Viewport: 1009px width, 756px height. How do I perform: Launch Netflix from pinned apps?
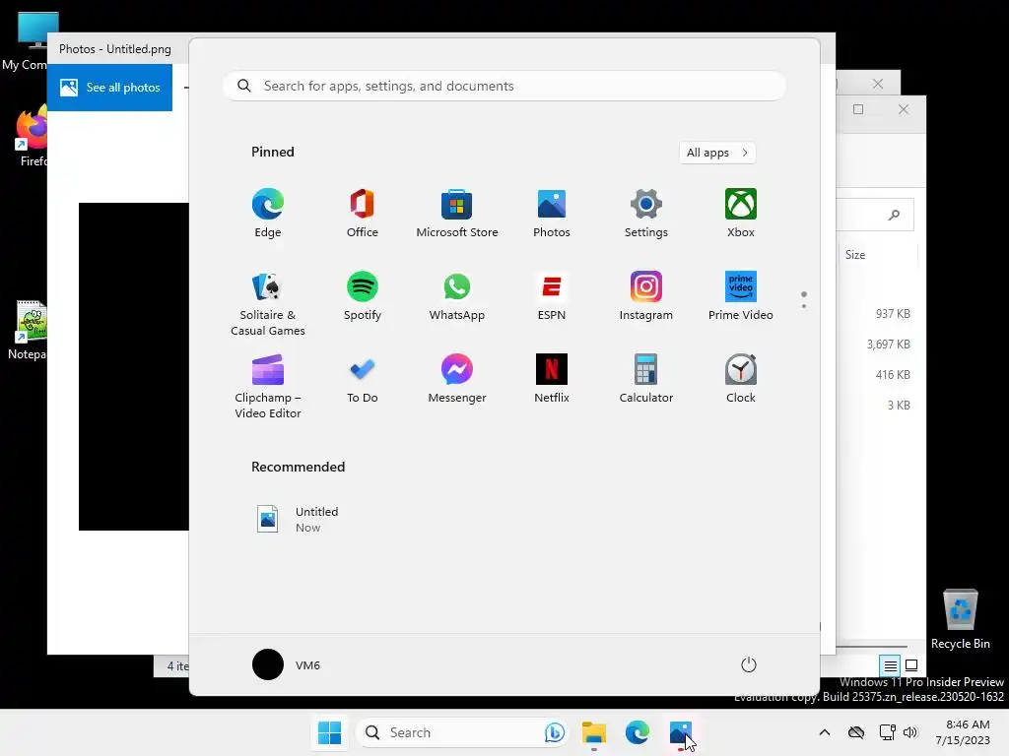pyautogui.click(x=552, y=379)
